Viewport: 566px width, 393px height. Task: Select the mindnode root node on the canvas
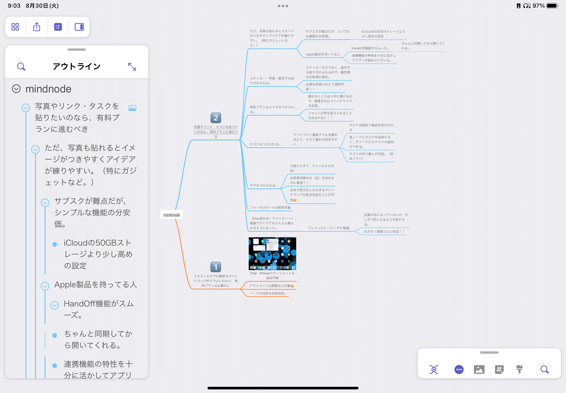coord(172,214)
